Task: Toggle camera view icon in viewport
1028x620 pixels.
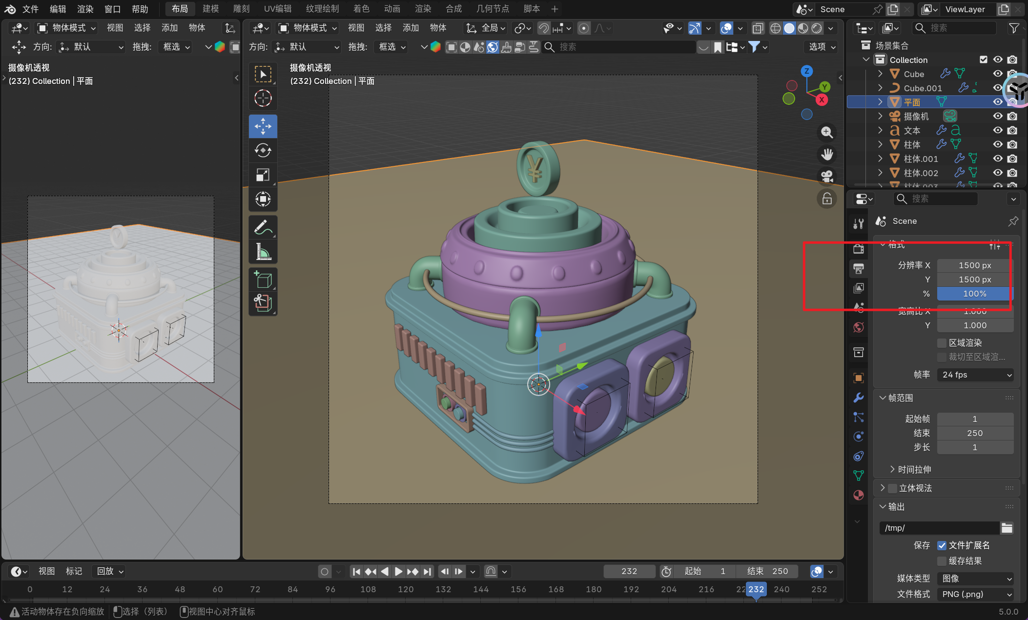Action: click(827, 176)
